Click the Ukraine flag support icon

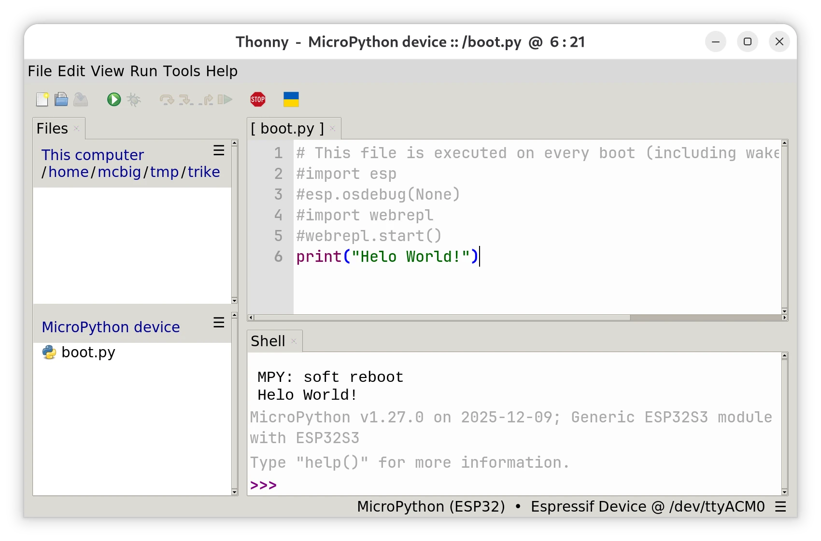(291, 99)
